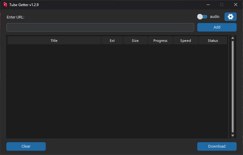Click the scrollbar up arrow
Viewport: 243px width, 155px height.
(233, 38)
